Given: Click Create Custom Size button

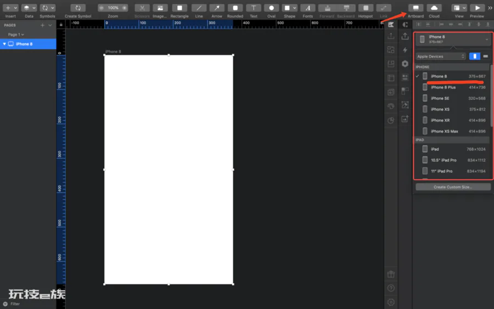Looking at the screenshot, I should tap(453, 187).
